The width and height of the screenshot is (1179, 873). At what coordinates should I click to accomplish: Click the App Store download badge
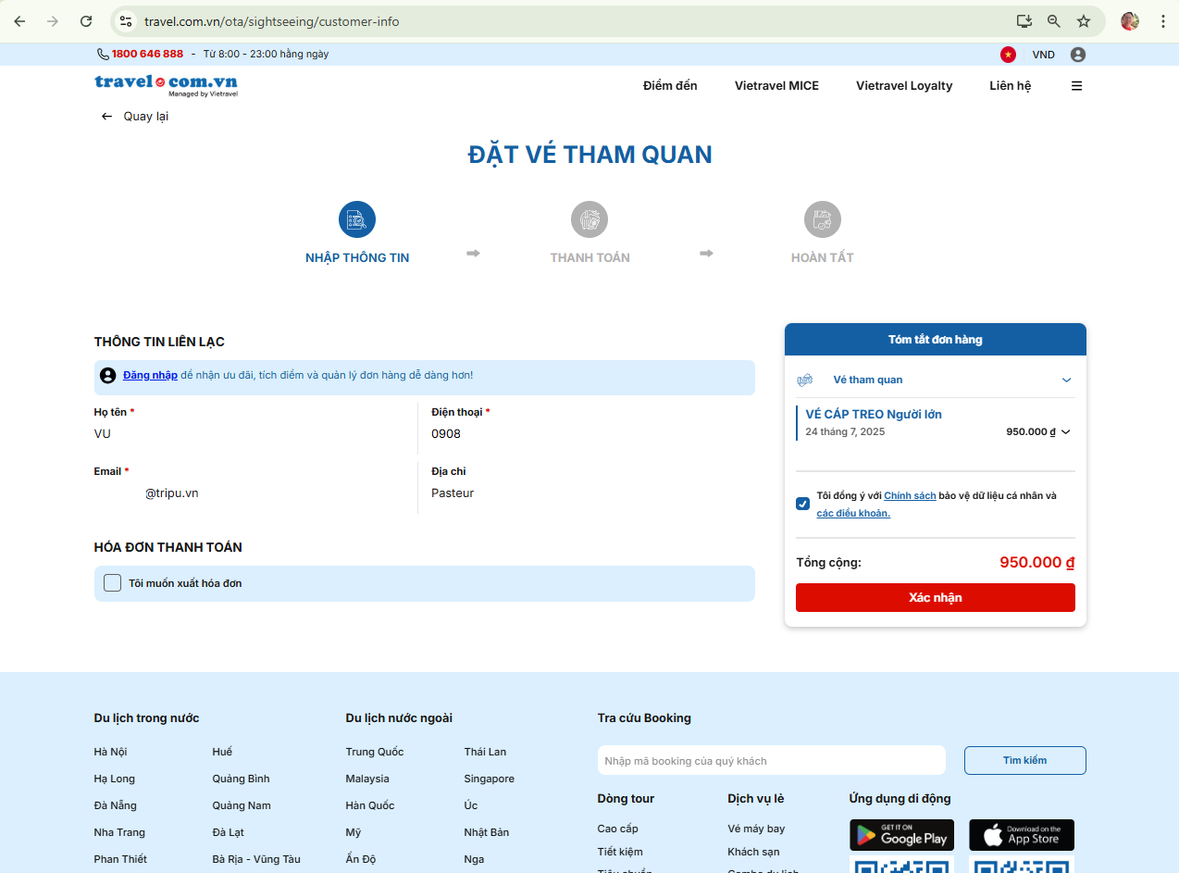click(1021, 835)
